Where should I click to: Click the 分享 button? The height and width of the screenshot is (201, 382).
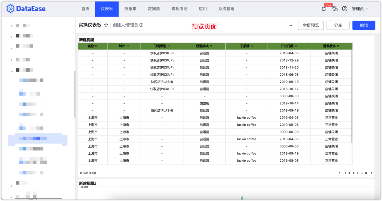pos(338,25)
